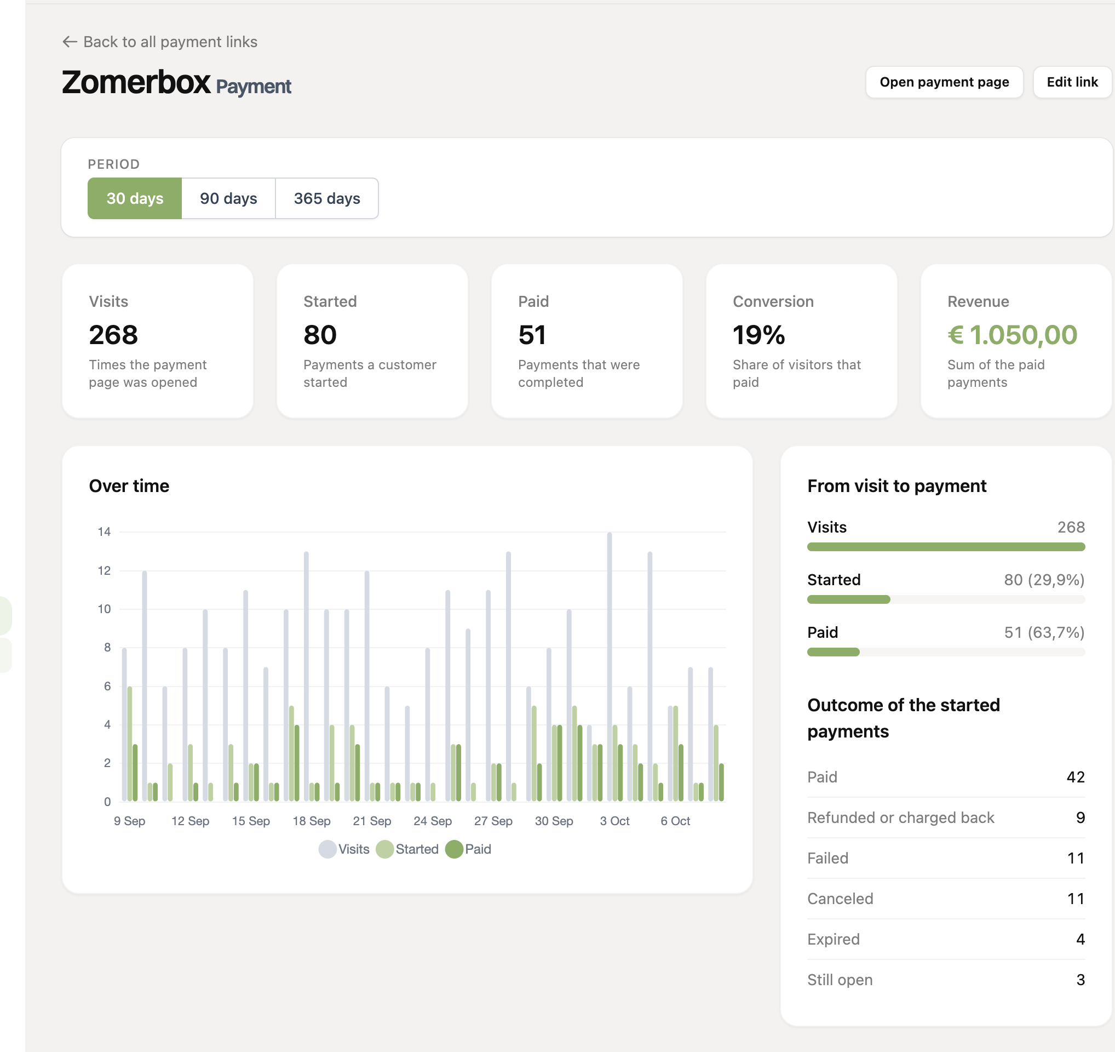Click the Canceled outcome row
The height and width of the screenshot is (1052, 1115).
tap(946, 898)
